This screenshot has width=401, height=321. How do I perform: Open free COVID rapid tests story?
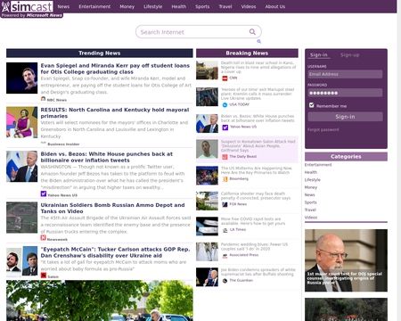[x=253, y=221]
